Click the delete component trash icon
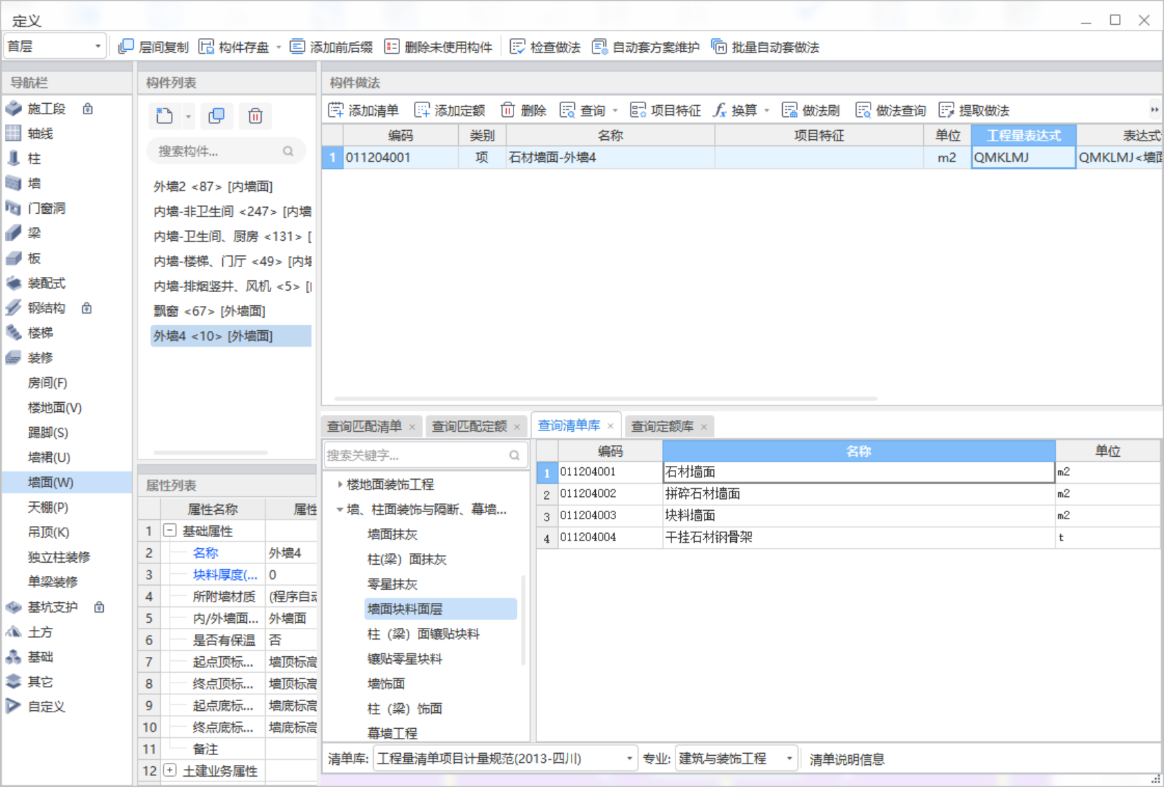Image resolution: width=1164 pixels, height=787 pixels. tap(255, 116)
